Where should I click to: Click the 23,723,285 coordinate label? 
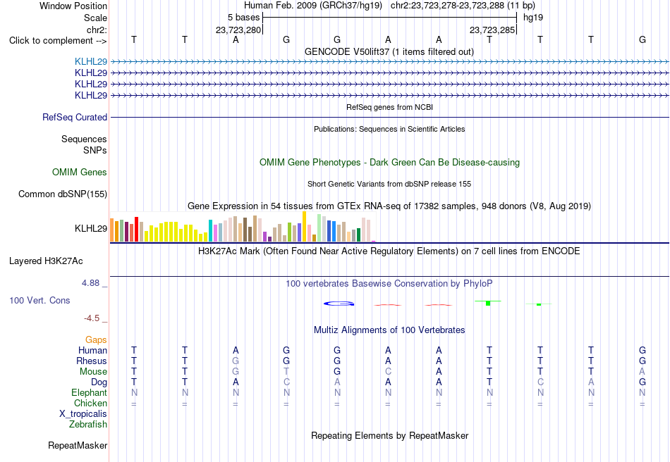pos(492,30)
